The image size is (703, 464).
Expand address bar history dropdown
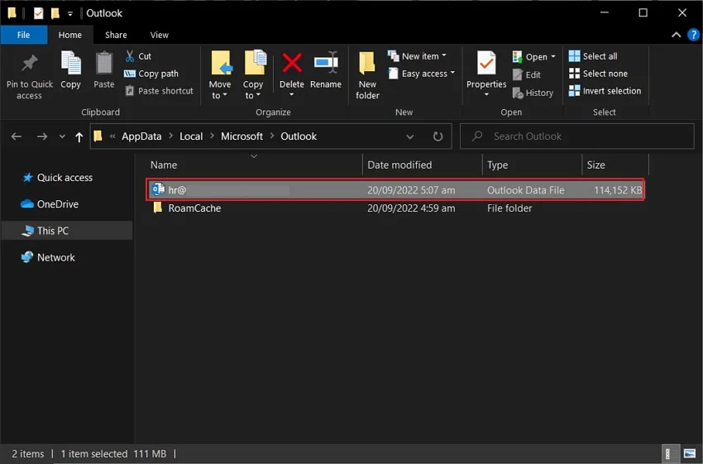409,136
